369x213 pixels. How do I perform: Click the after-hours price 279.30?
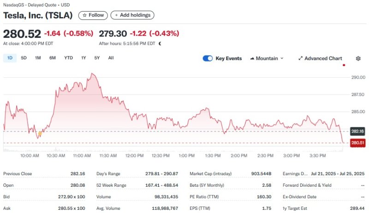[113, 34]
